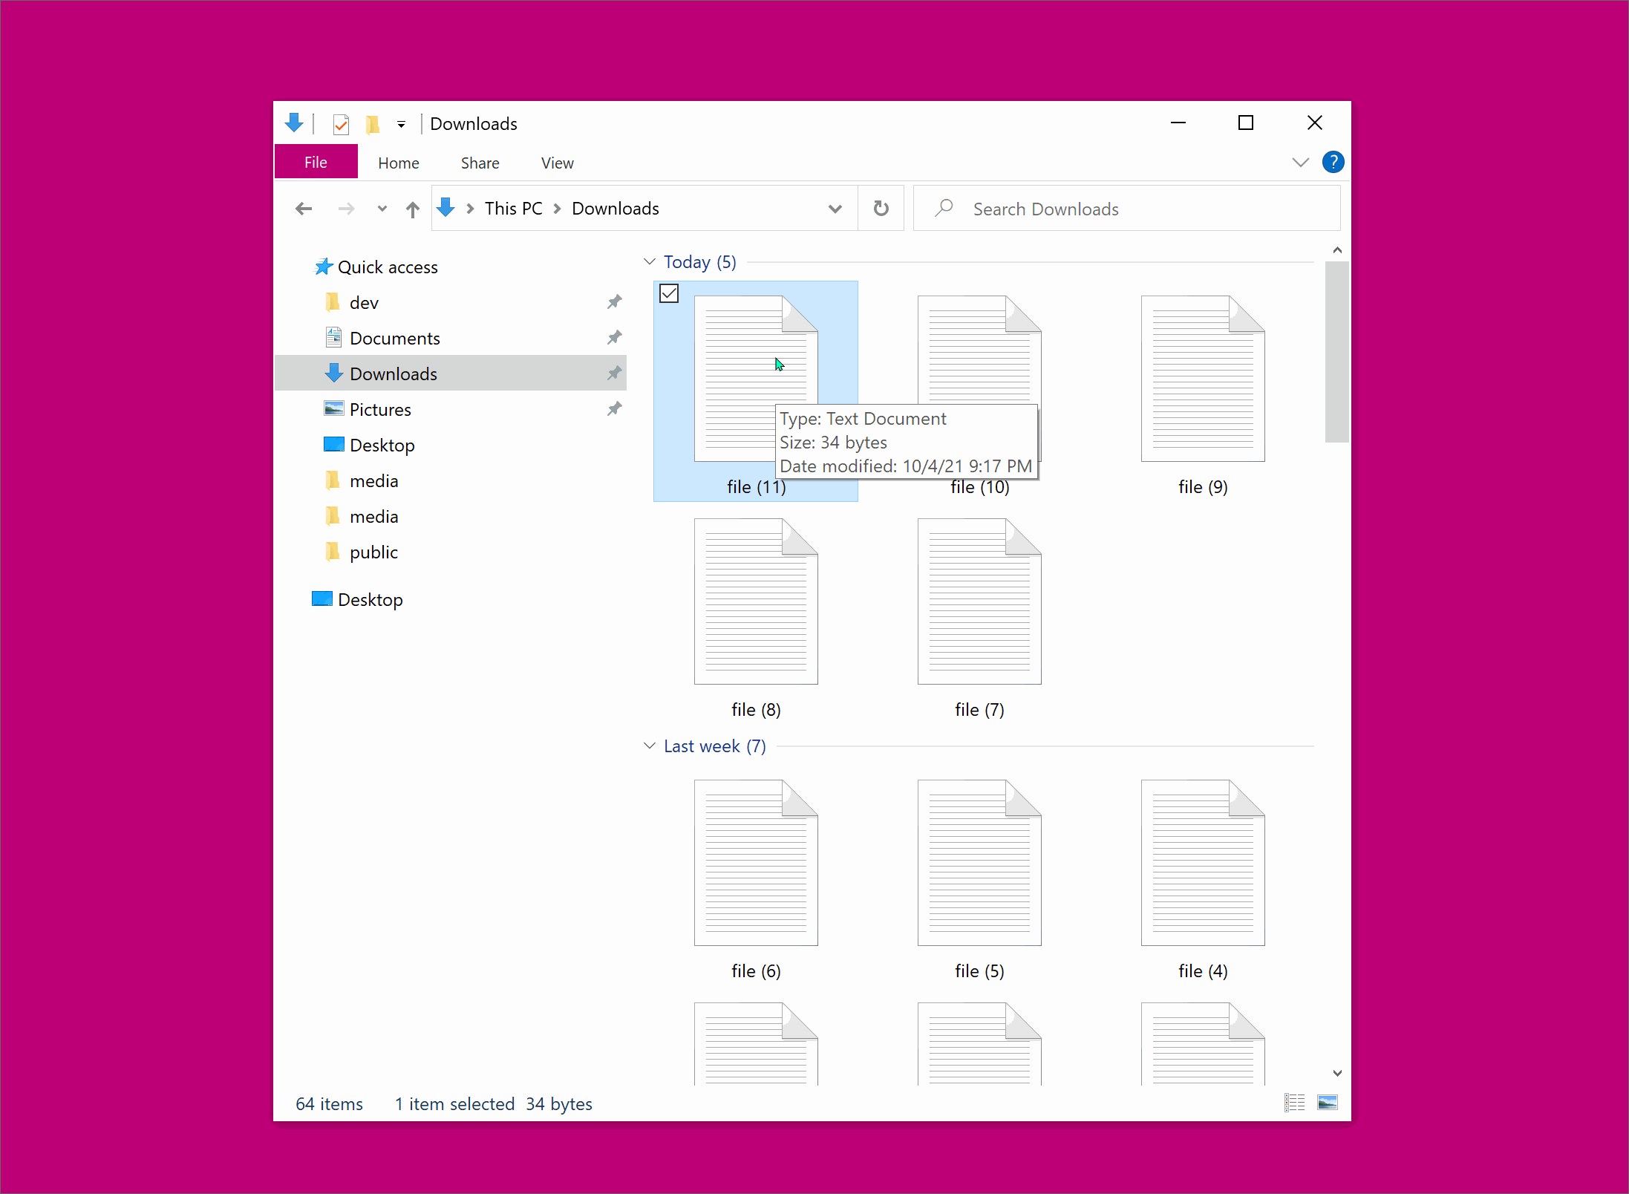Click This PC in the breadcrumb path
Viewport: 1629px width, 1194px height.
[513, 209]
